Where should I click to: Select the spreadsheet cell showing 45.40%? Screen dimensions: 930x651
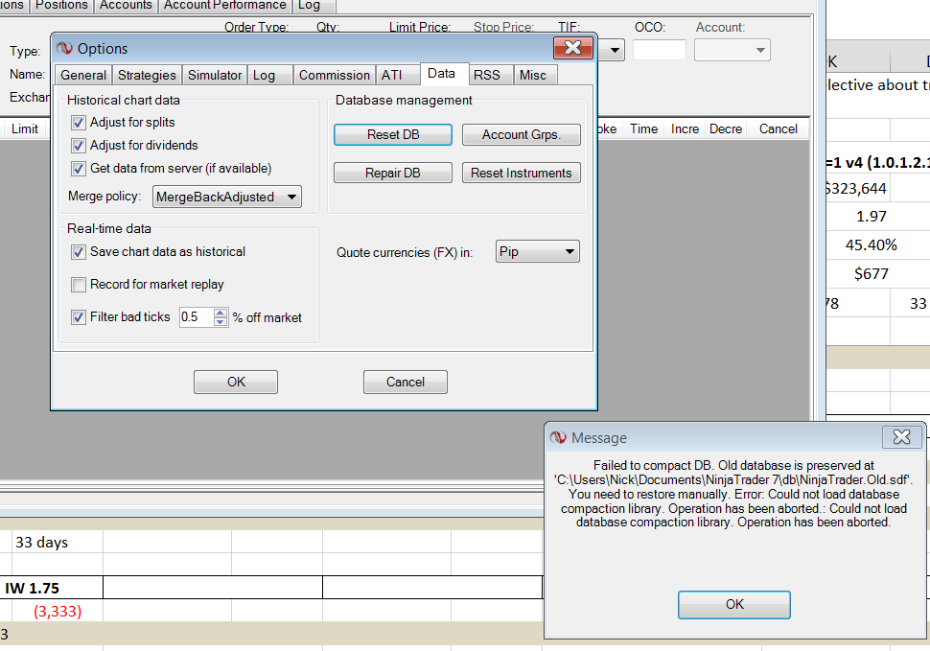pos(858,245)
